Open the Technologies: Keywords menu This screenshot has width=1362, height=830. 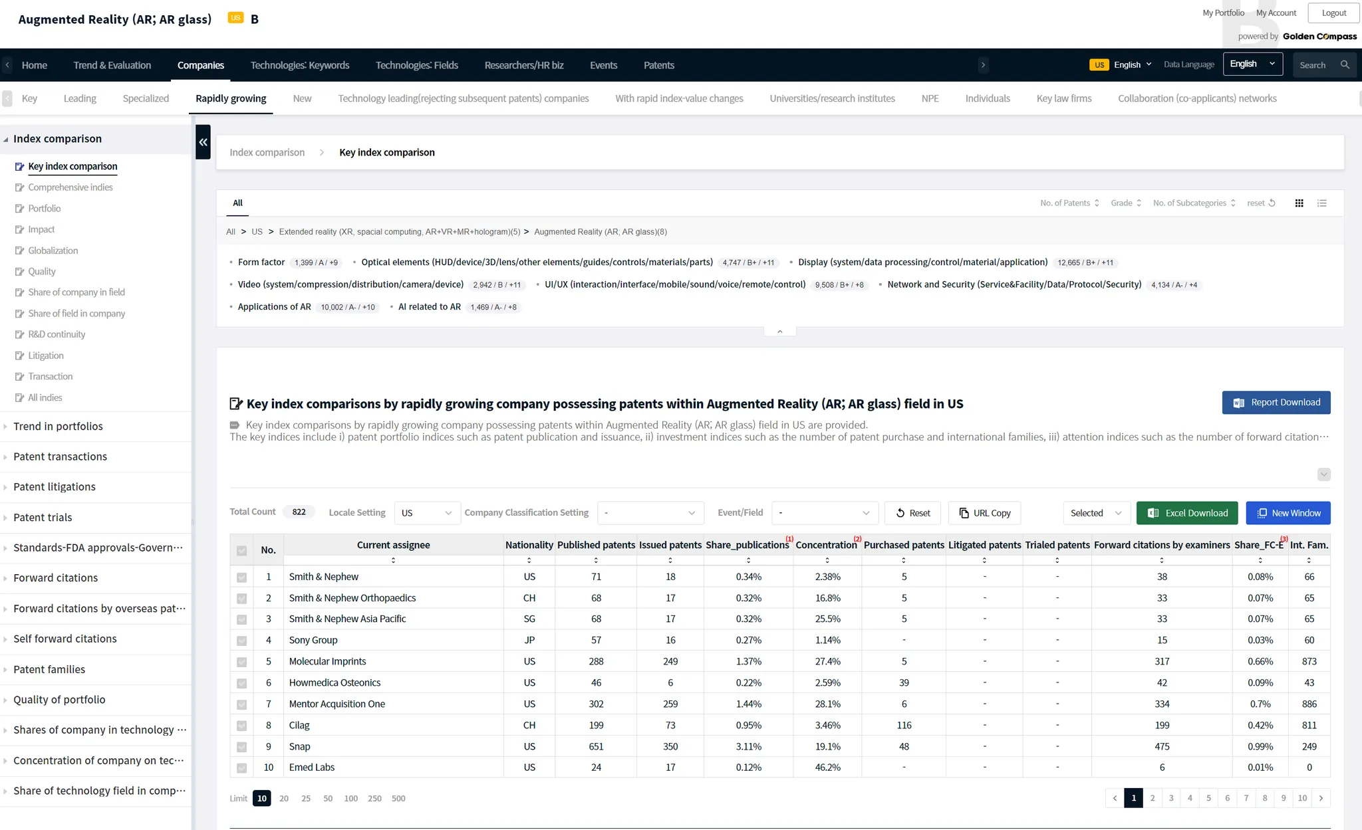299,65
